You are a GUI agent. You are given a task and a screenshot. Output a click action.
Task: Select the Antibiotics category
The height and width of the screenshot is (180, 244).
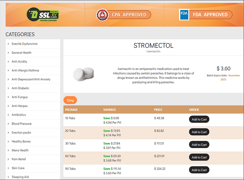19,115
